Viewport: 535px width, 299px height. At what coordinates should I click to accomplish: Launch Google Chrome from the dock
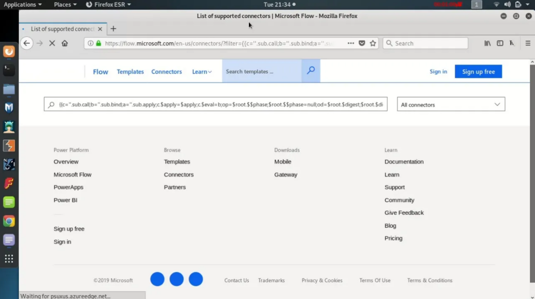click(x=9, y=221)
